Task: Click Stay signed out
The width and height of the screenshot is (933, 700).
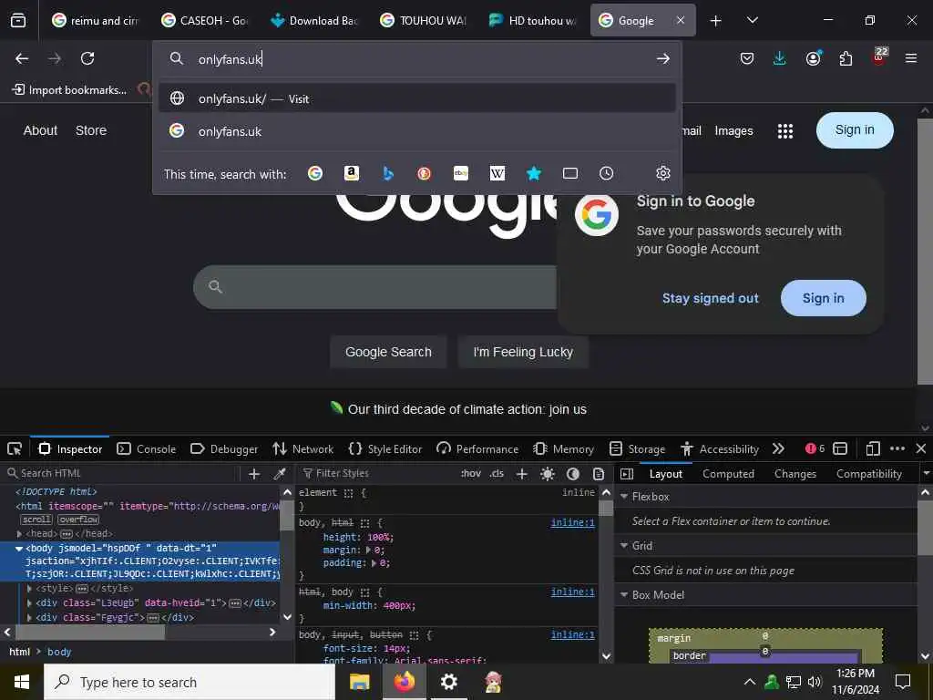Action: pyautogui.click(x=711, y=298)
